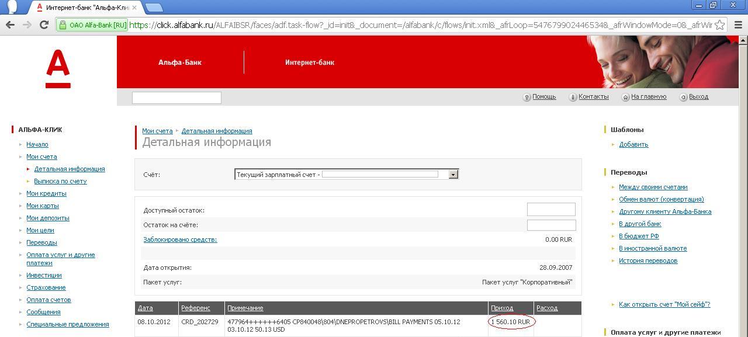Click the padlock OAO Alfa-Bank security badge
Screen dimensions: 748x337
(92, 25)
